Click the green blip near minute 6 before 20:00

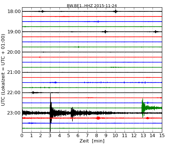(78, 47)
